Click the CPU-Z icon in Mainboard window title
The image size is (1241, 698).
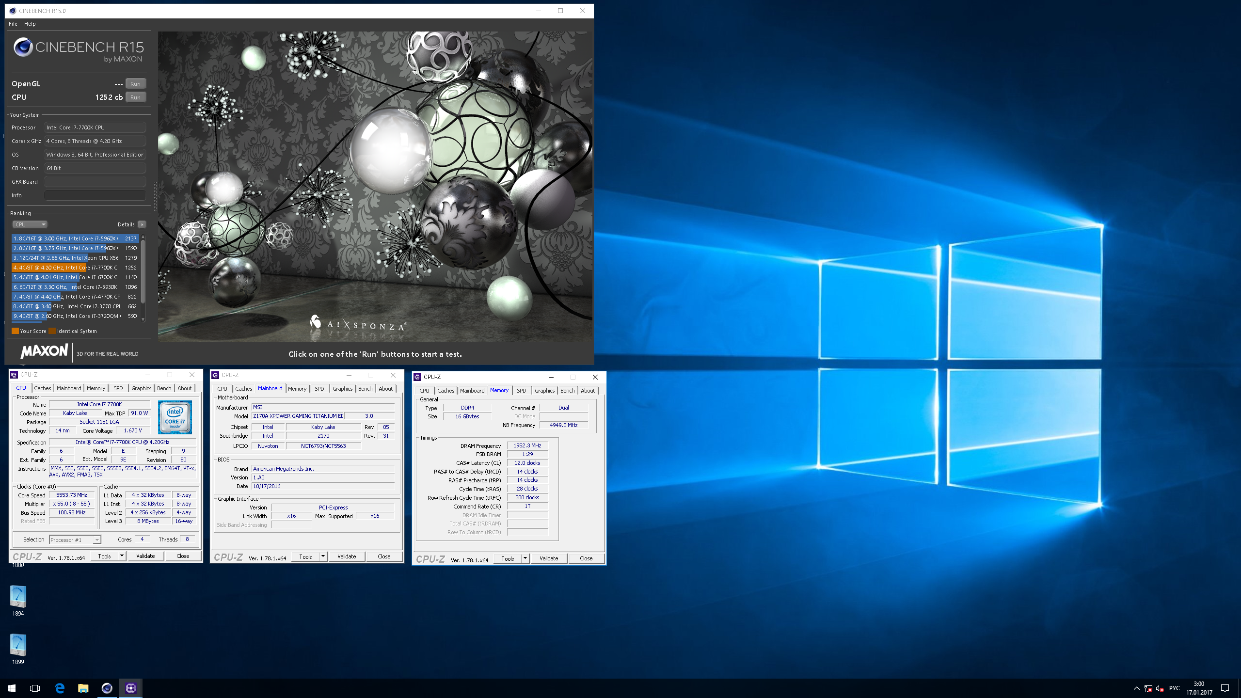[x=215, y=375]
